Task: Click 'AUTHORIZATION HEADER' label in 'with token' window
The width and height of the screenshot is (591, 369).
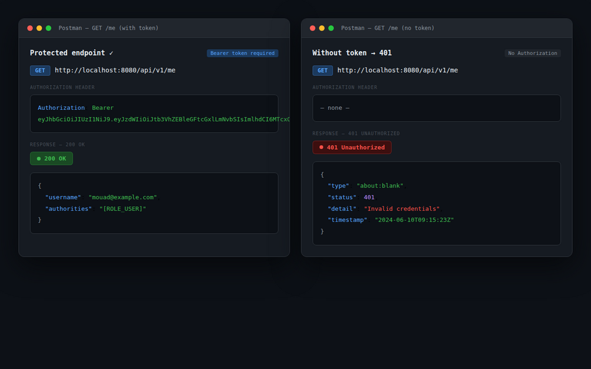Action: coord(62,88)
